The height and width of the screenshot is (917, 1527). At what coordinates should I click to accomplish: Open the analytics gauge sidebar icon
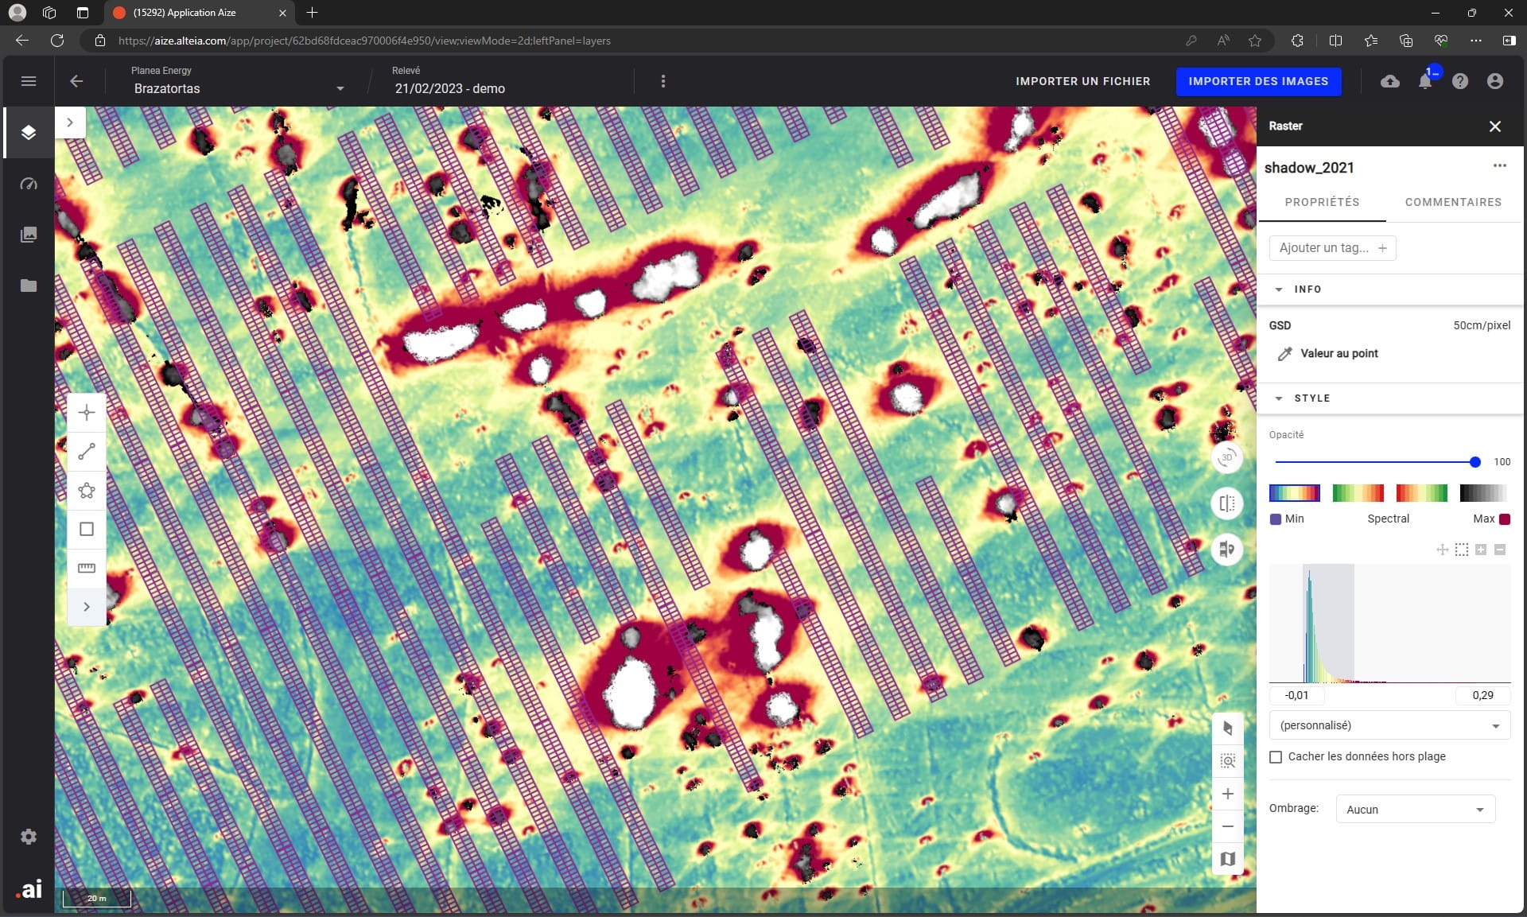point(29,184)
